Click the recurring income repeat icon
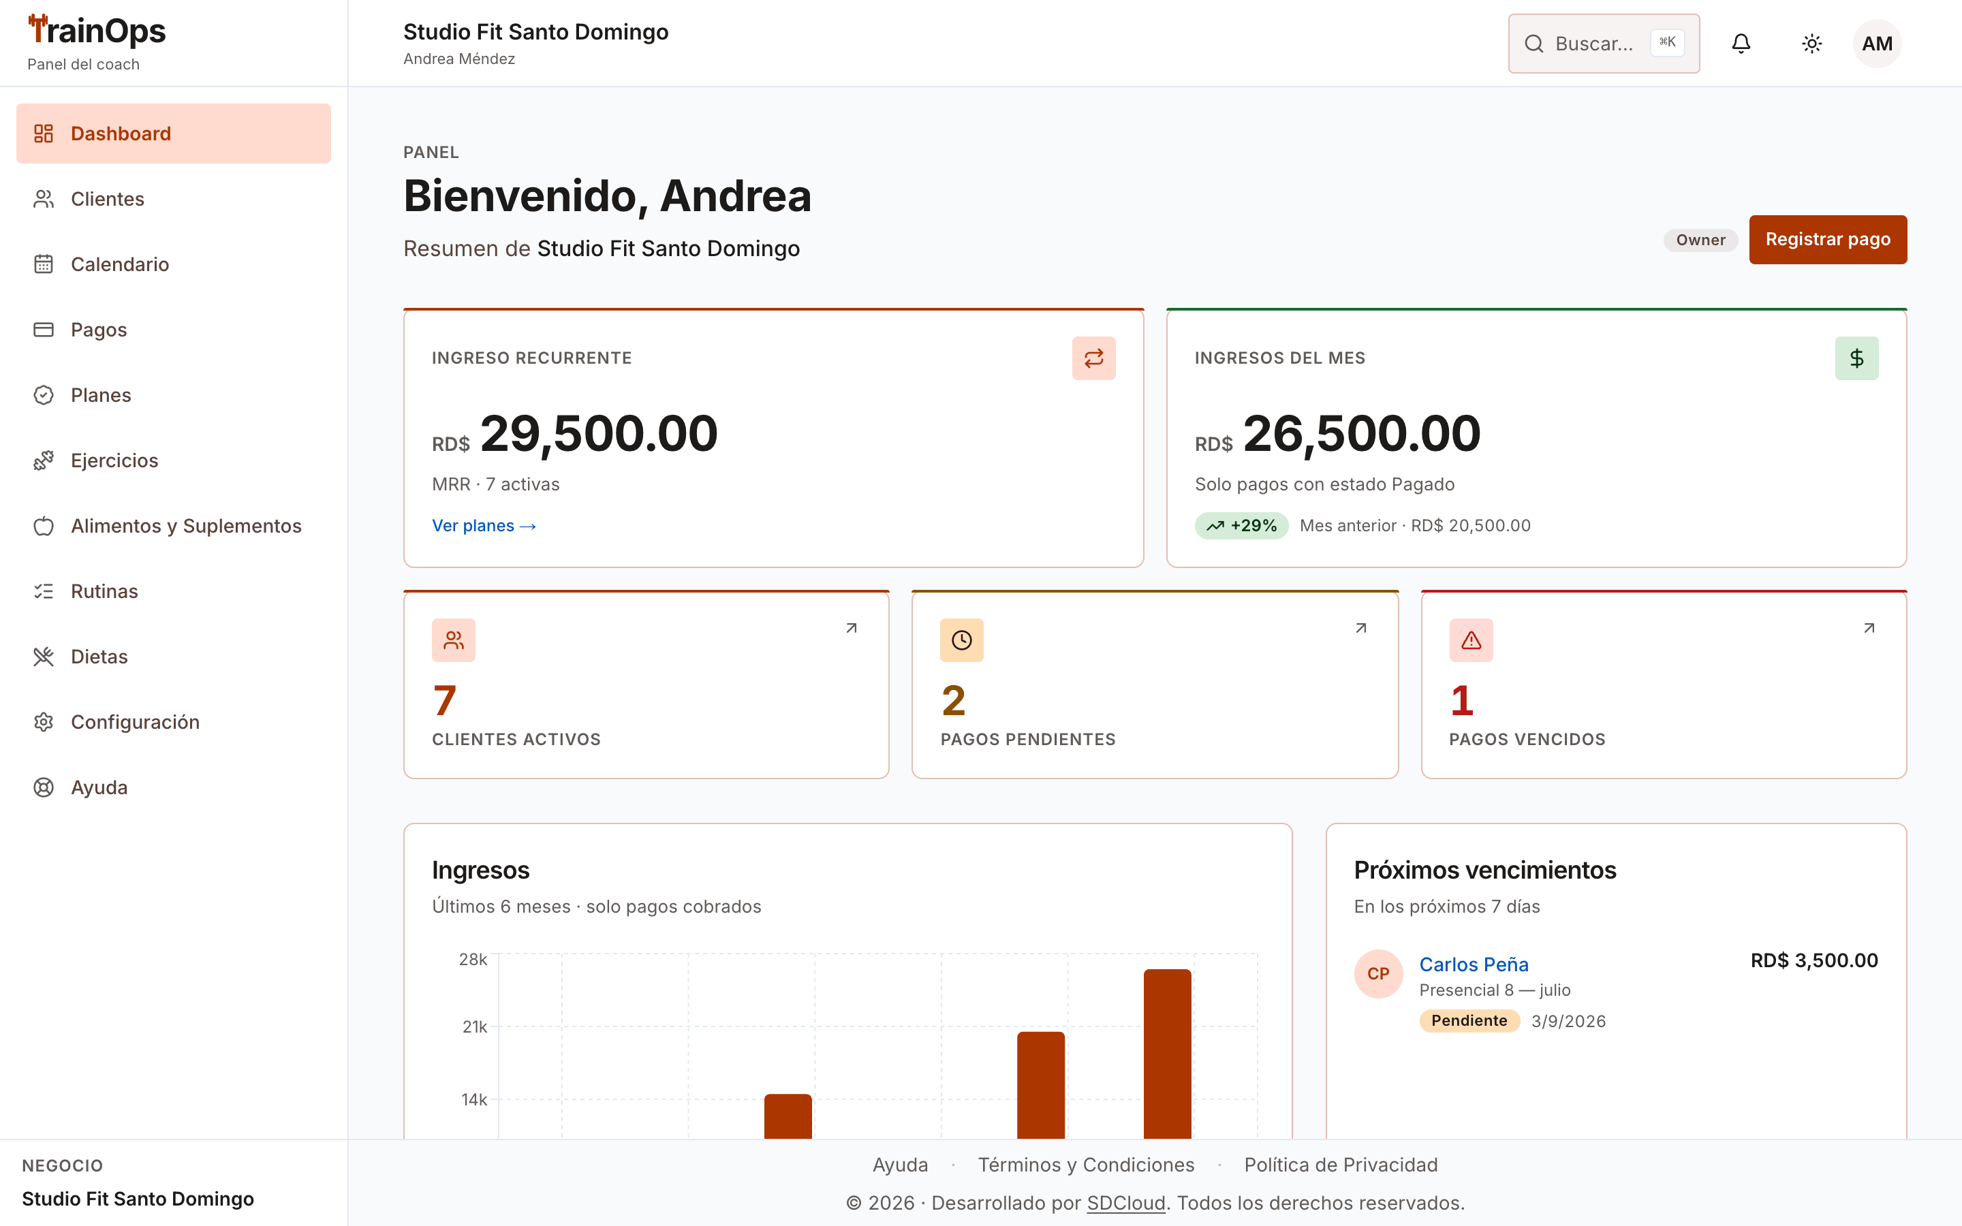The image size is (1962, 1226). click(x=1093, y=358)
